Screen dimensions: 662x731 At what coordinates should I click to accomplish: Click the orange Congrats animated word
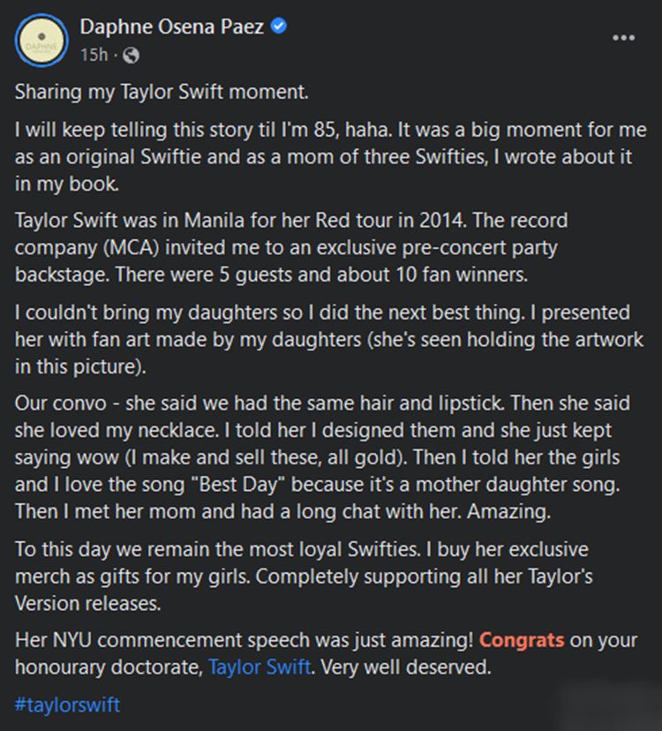[x=522, y=640]
